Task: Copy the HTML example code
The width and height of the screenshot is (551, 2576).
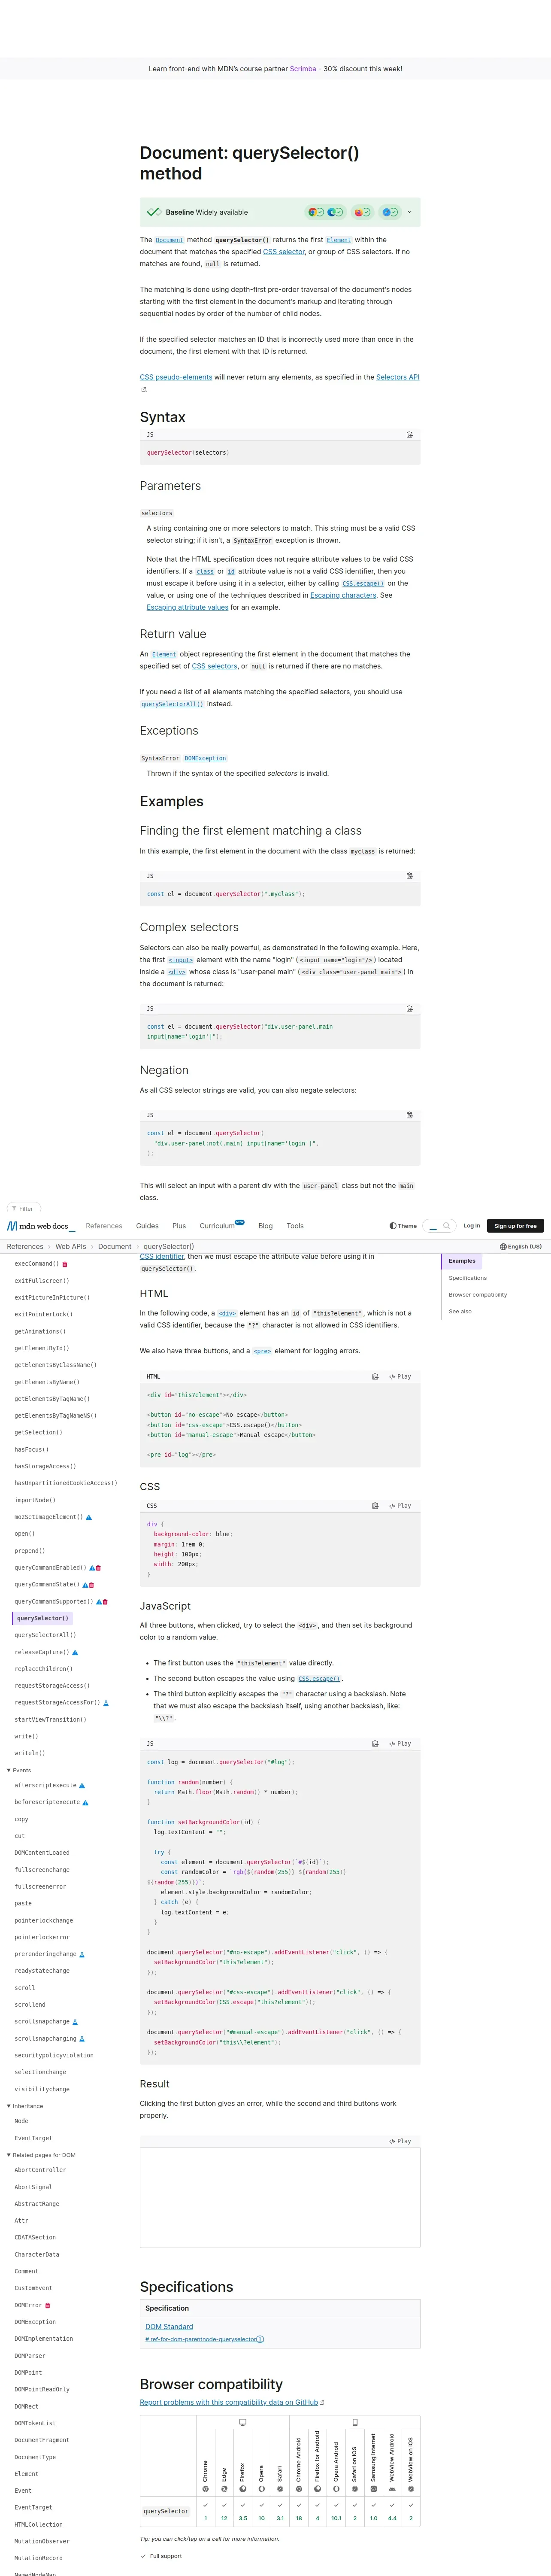Action: 375,1377
